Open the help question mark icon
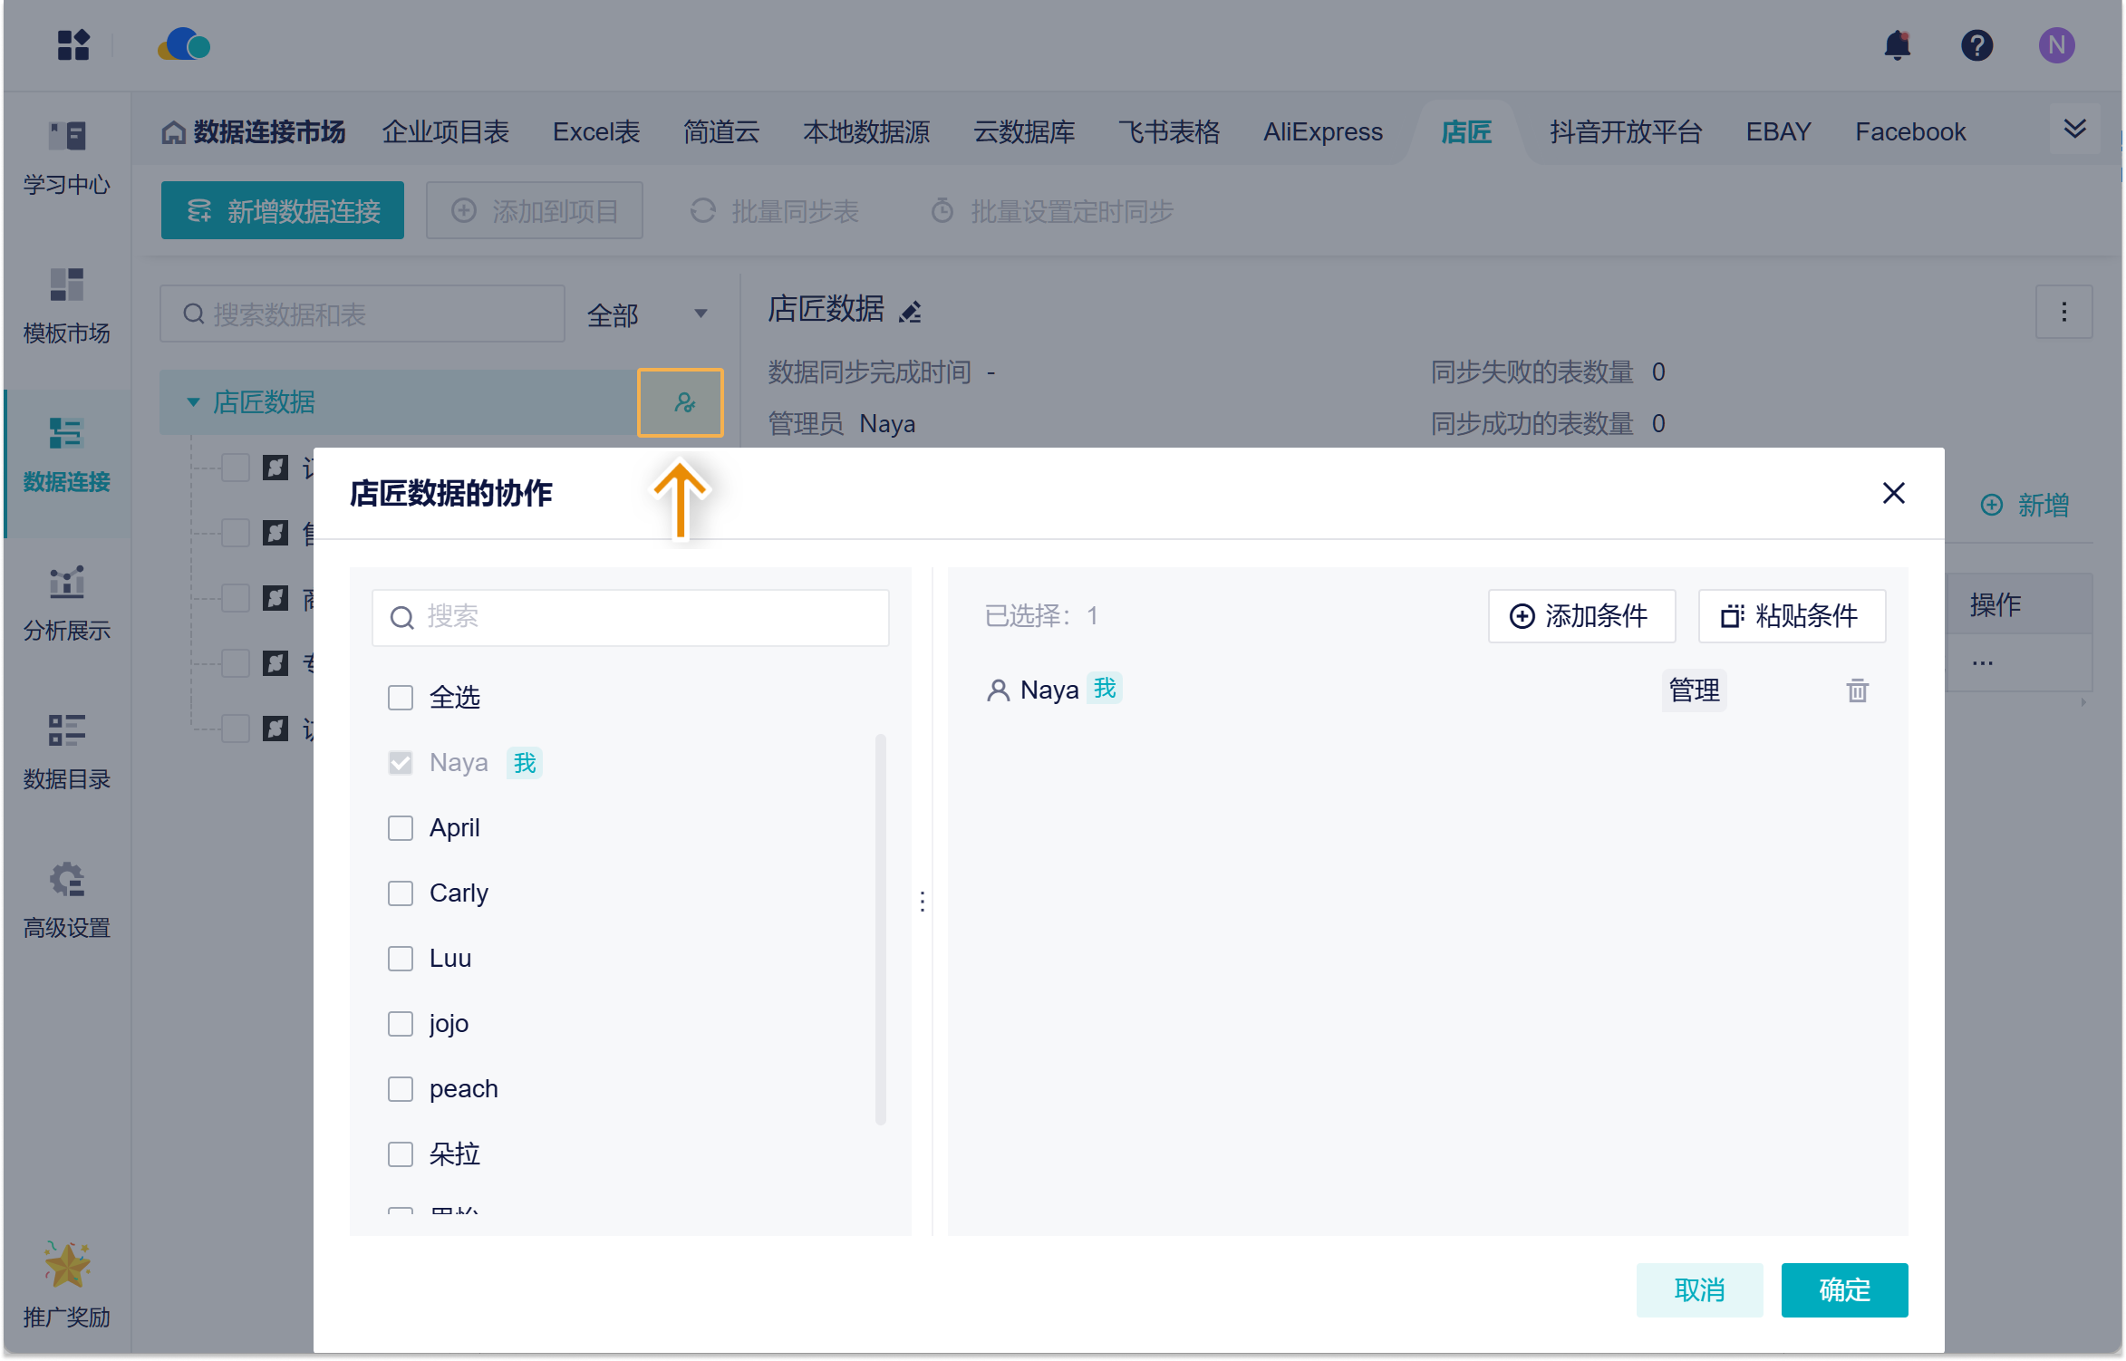The height and width of the screenshot is (1361, 2126). pyautogui.click(x=1976, y=45)
